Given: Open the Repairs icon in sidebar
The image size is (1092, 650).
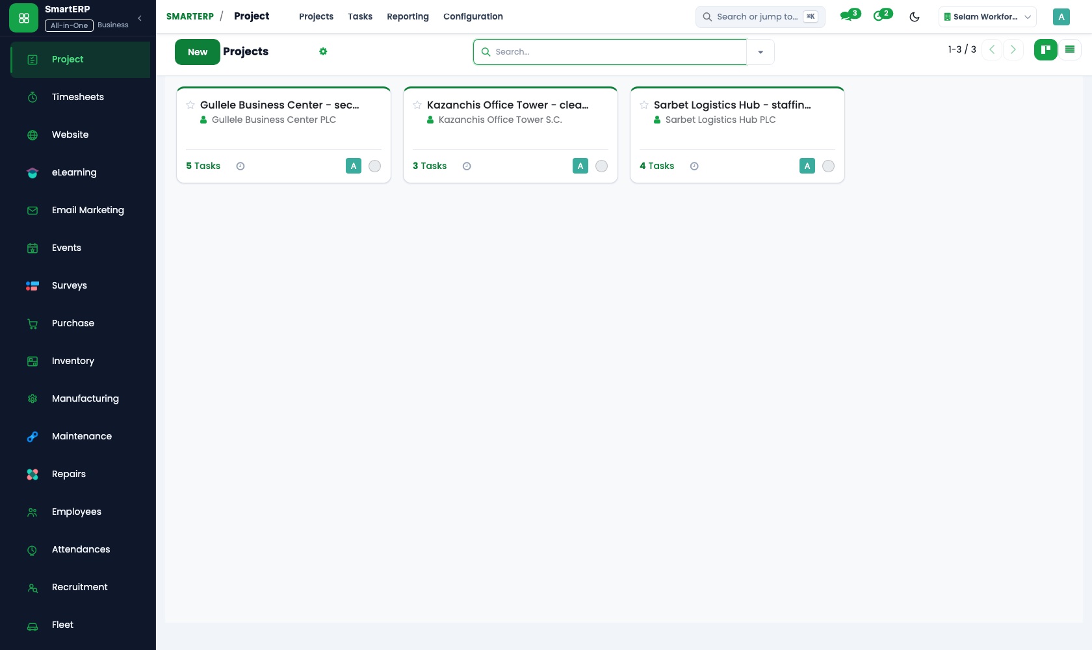Looking at the screenshot, I should coord(32,474).
